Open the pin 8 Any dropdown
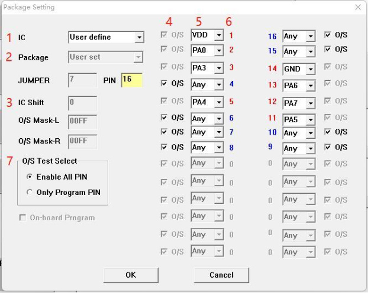This screenshot has height=293, width=368. click(207, 148)
